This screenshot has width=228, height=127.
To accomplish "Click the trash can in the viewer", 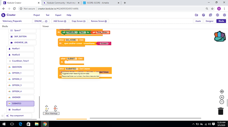I will [x=221, y=111].
